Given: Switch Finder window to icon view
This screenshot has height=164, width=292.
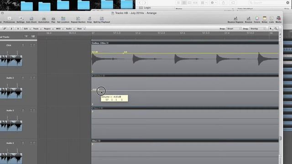Looking at the screenshot, I should 178,3.
